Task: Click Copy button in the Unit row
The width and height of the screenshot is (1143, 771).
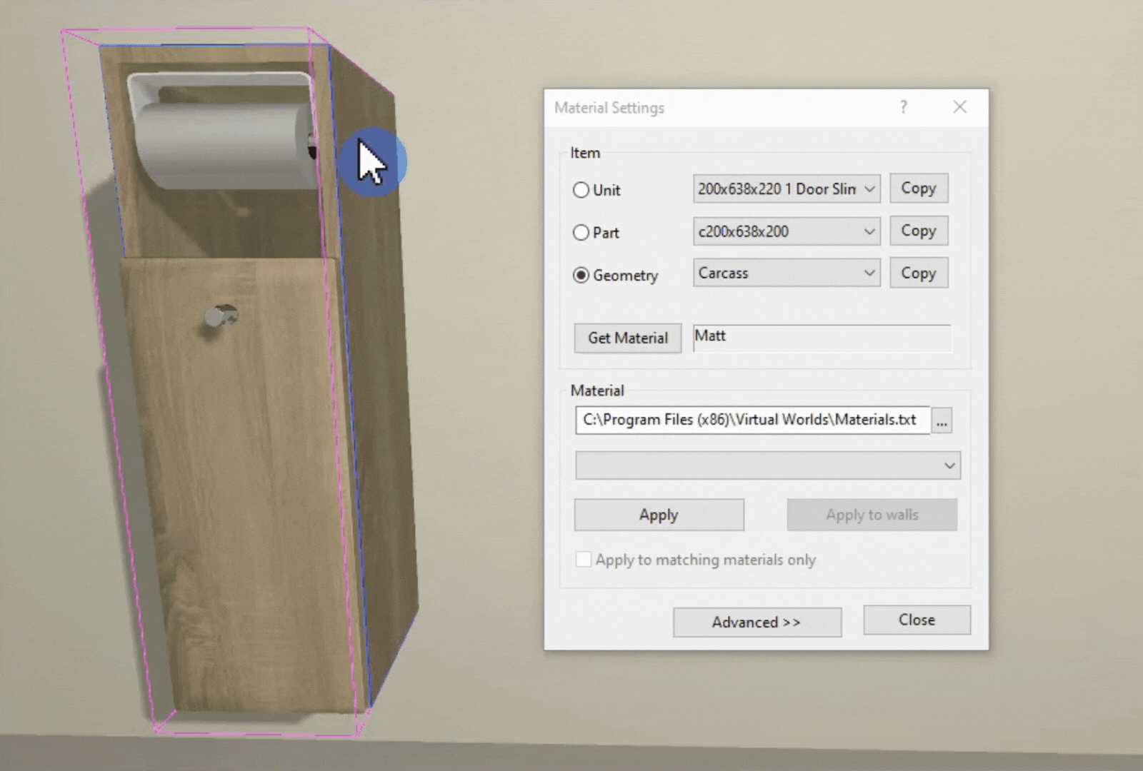Action: pos(919,188)
